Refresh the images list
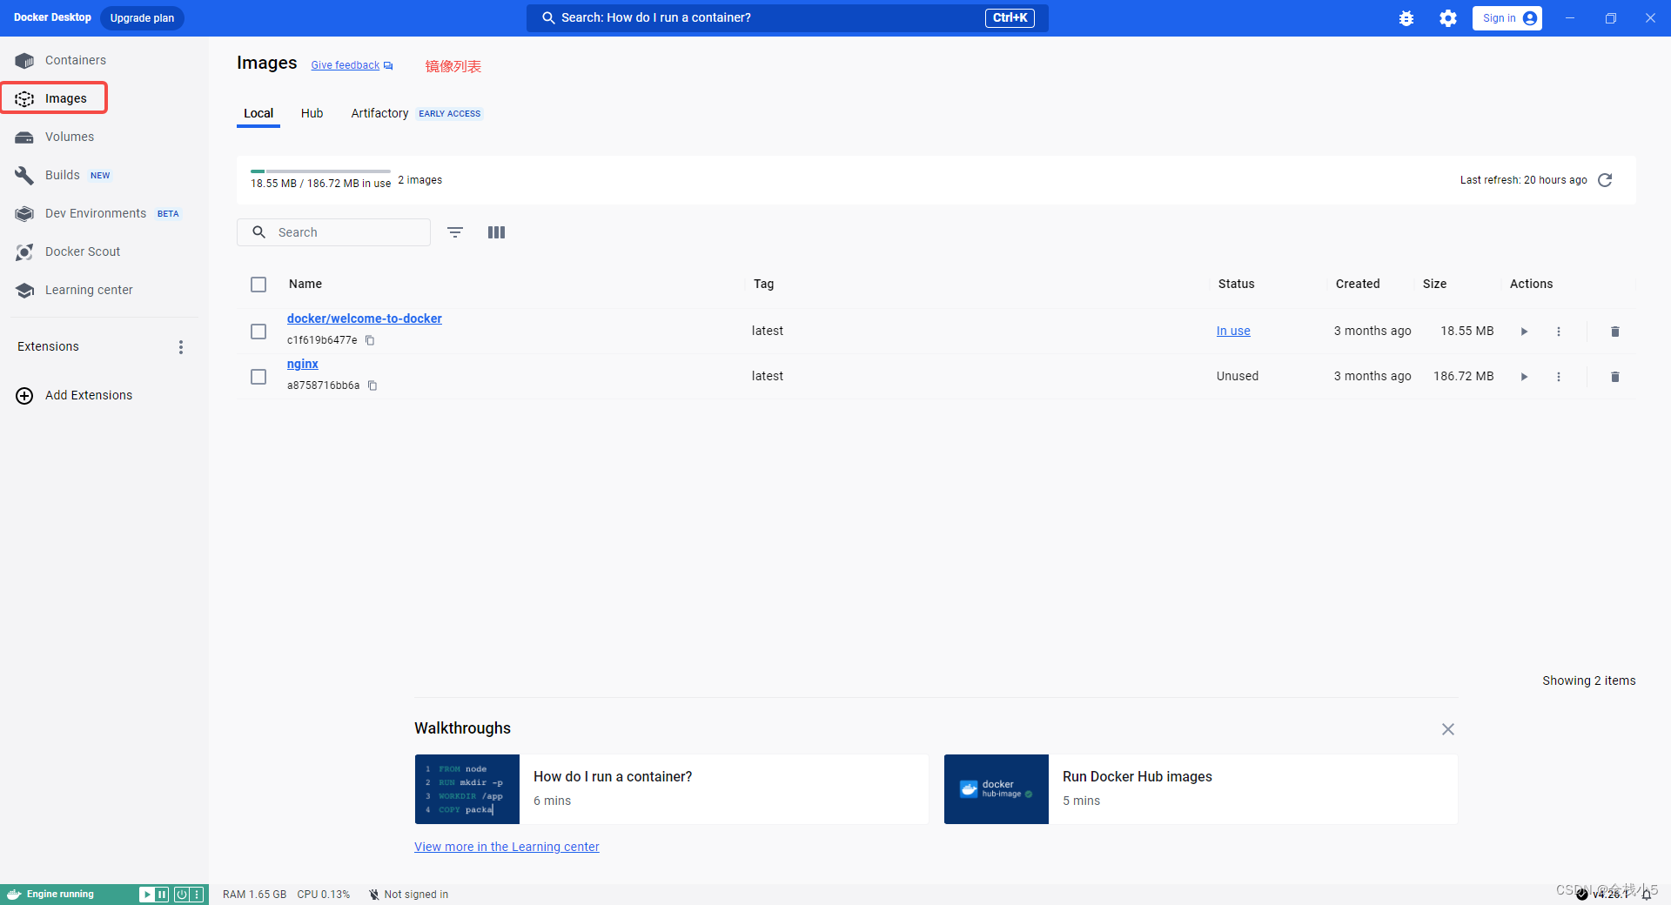 (x=1606, y=180)
